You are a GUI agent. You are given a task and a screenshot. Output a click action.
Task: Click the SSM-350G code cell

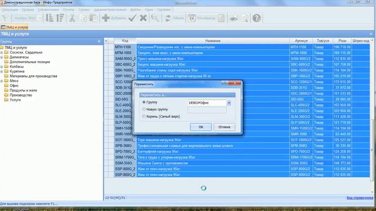125,163
